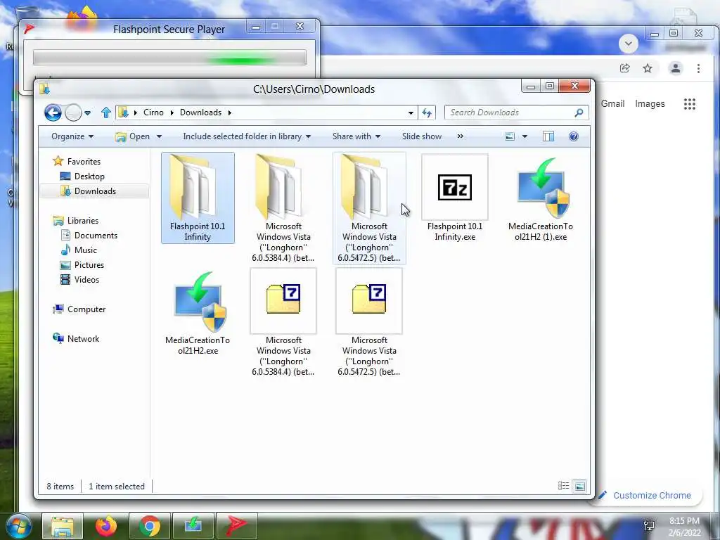Open Include selected folder in library menu
The image size is (720, 540).
[247, 136]
